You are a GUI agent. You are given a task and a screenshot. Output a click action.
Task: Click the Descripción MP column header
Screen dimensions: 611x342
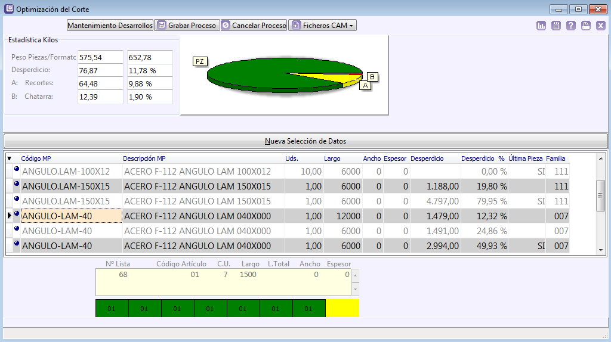click(144, 158)
